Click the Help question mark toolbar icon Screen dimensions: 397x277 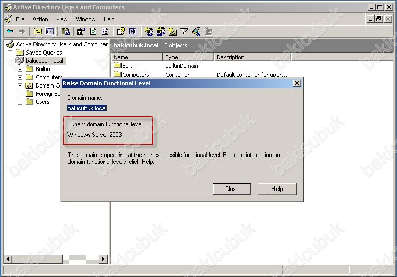[x=121, y=31]
